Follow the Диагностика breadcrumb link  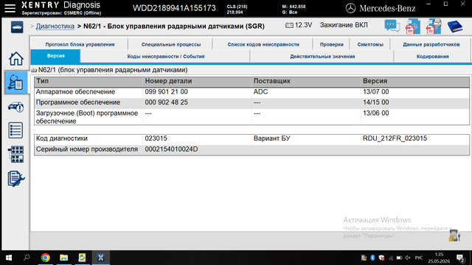(x=55, y=26)
